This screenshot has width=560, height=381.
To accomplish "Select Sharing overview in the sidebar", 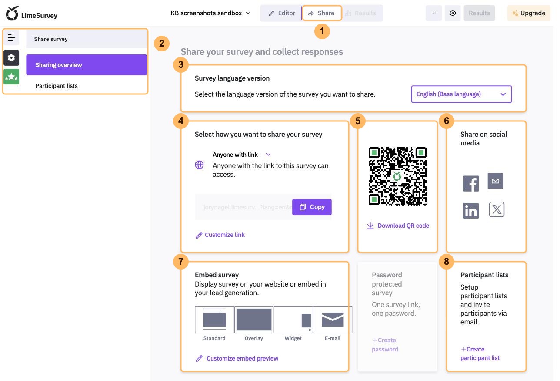I will tap(87, 65).
